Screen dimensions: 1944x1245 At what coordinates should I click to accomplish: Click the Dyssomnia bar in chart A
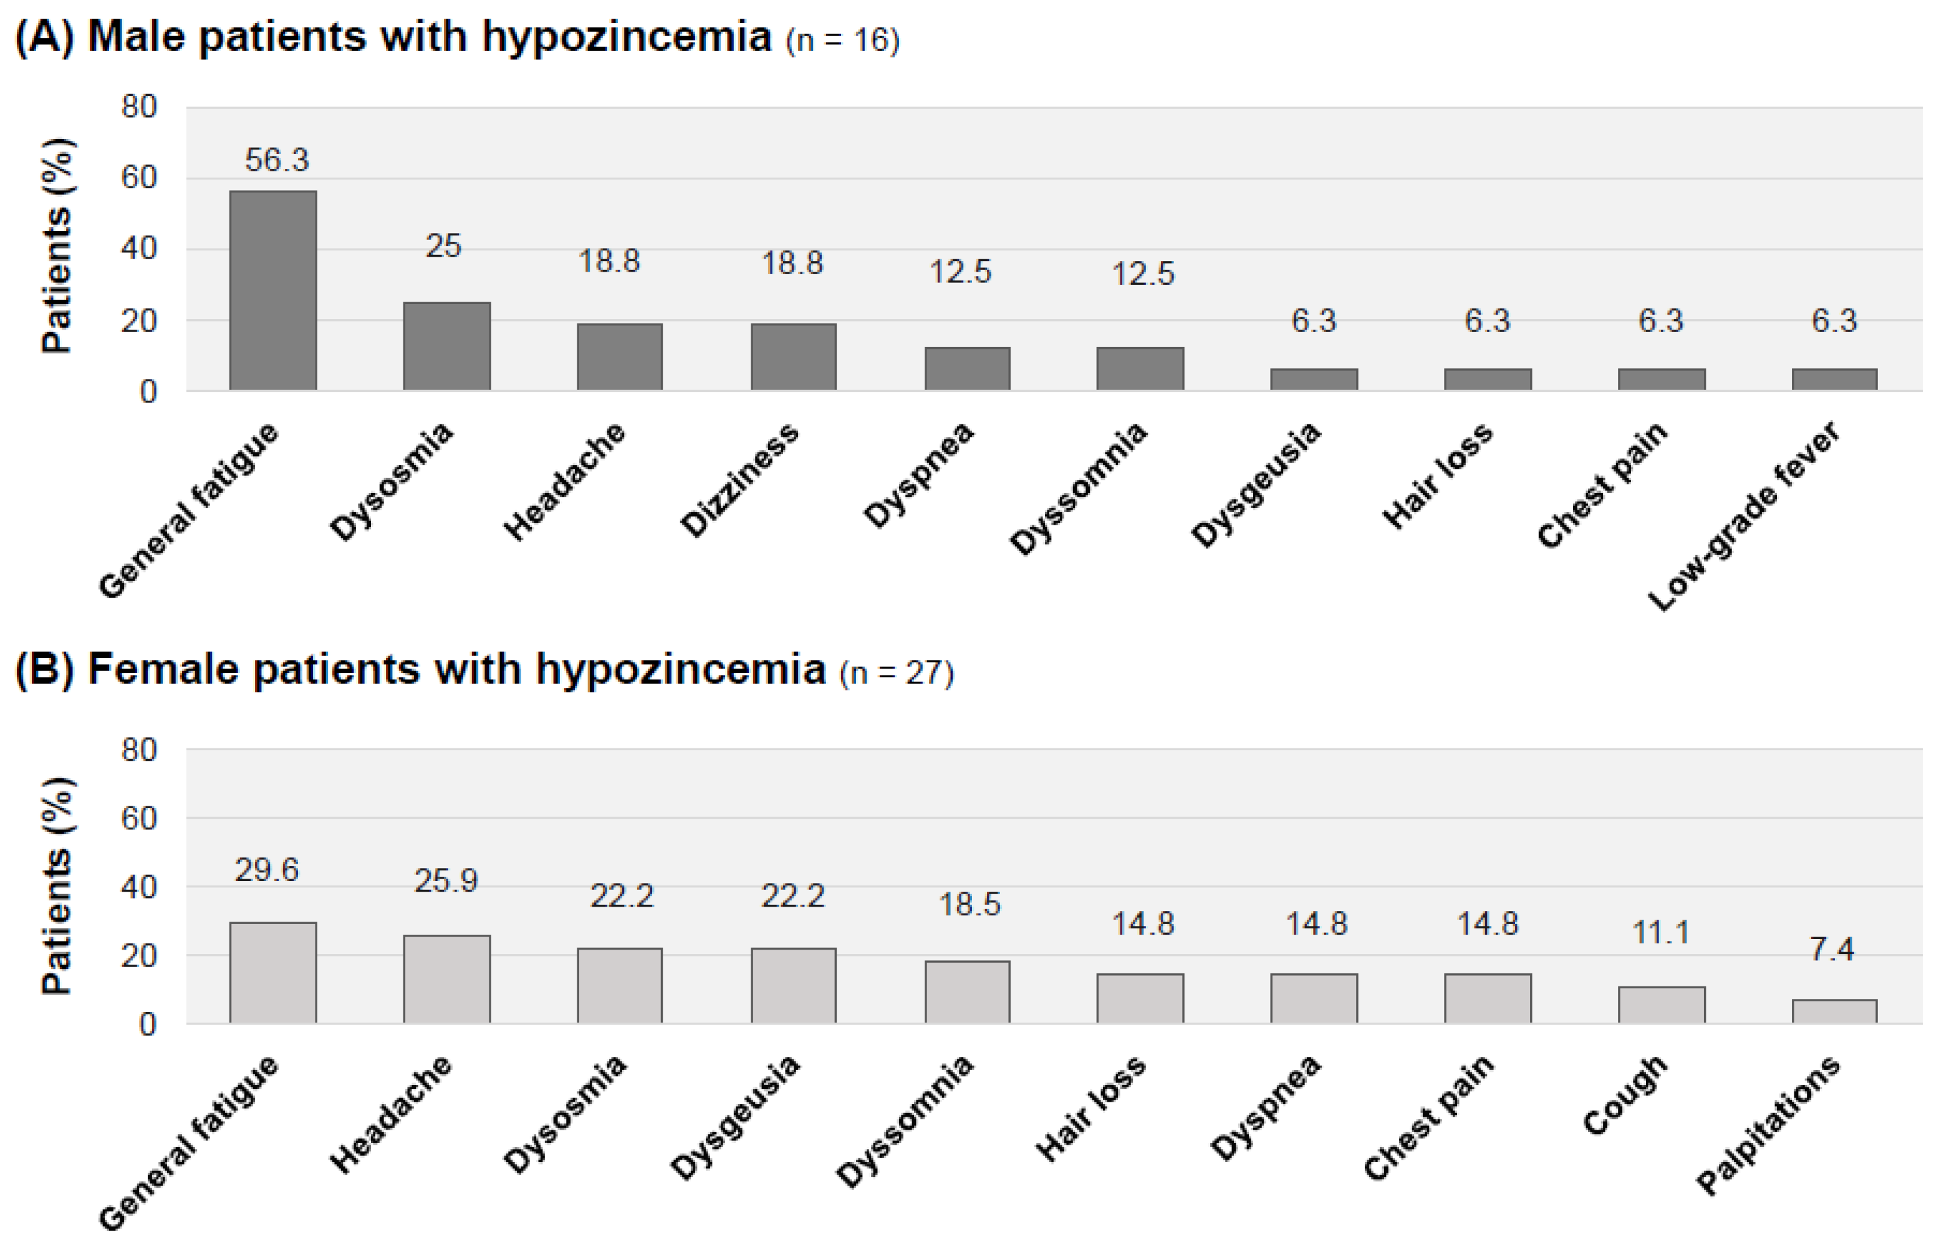click(x=1139, y=369)
